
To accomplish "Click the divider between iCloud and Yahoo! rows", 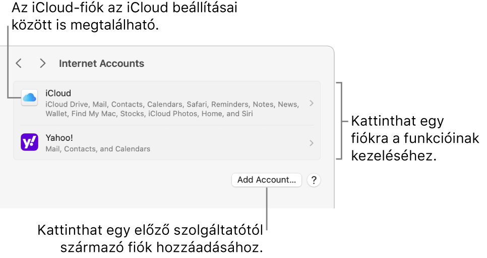I will point(166,125).
